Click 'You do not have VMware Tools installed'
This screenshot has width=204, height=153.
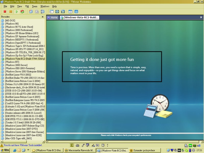(23, 145)
